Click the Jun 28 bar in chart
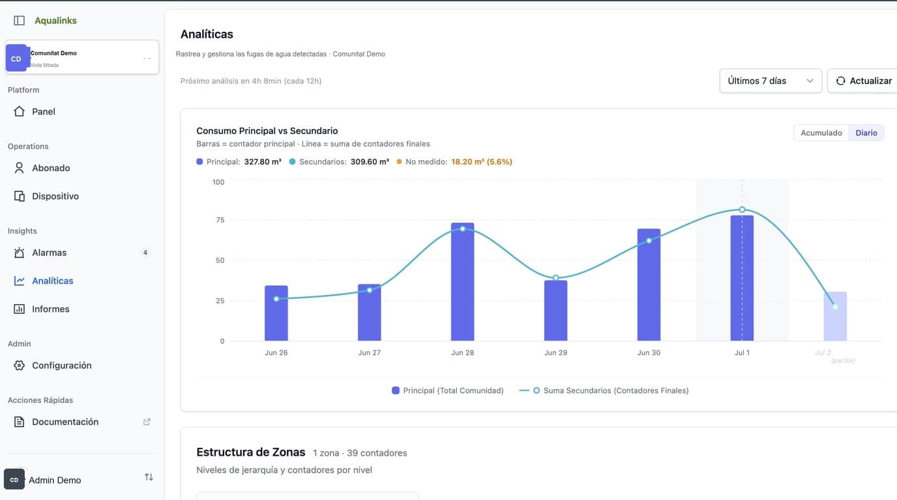The image size is (897, 500). (463, 282)
